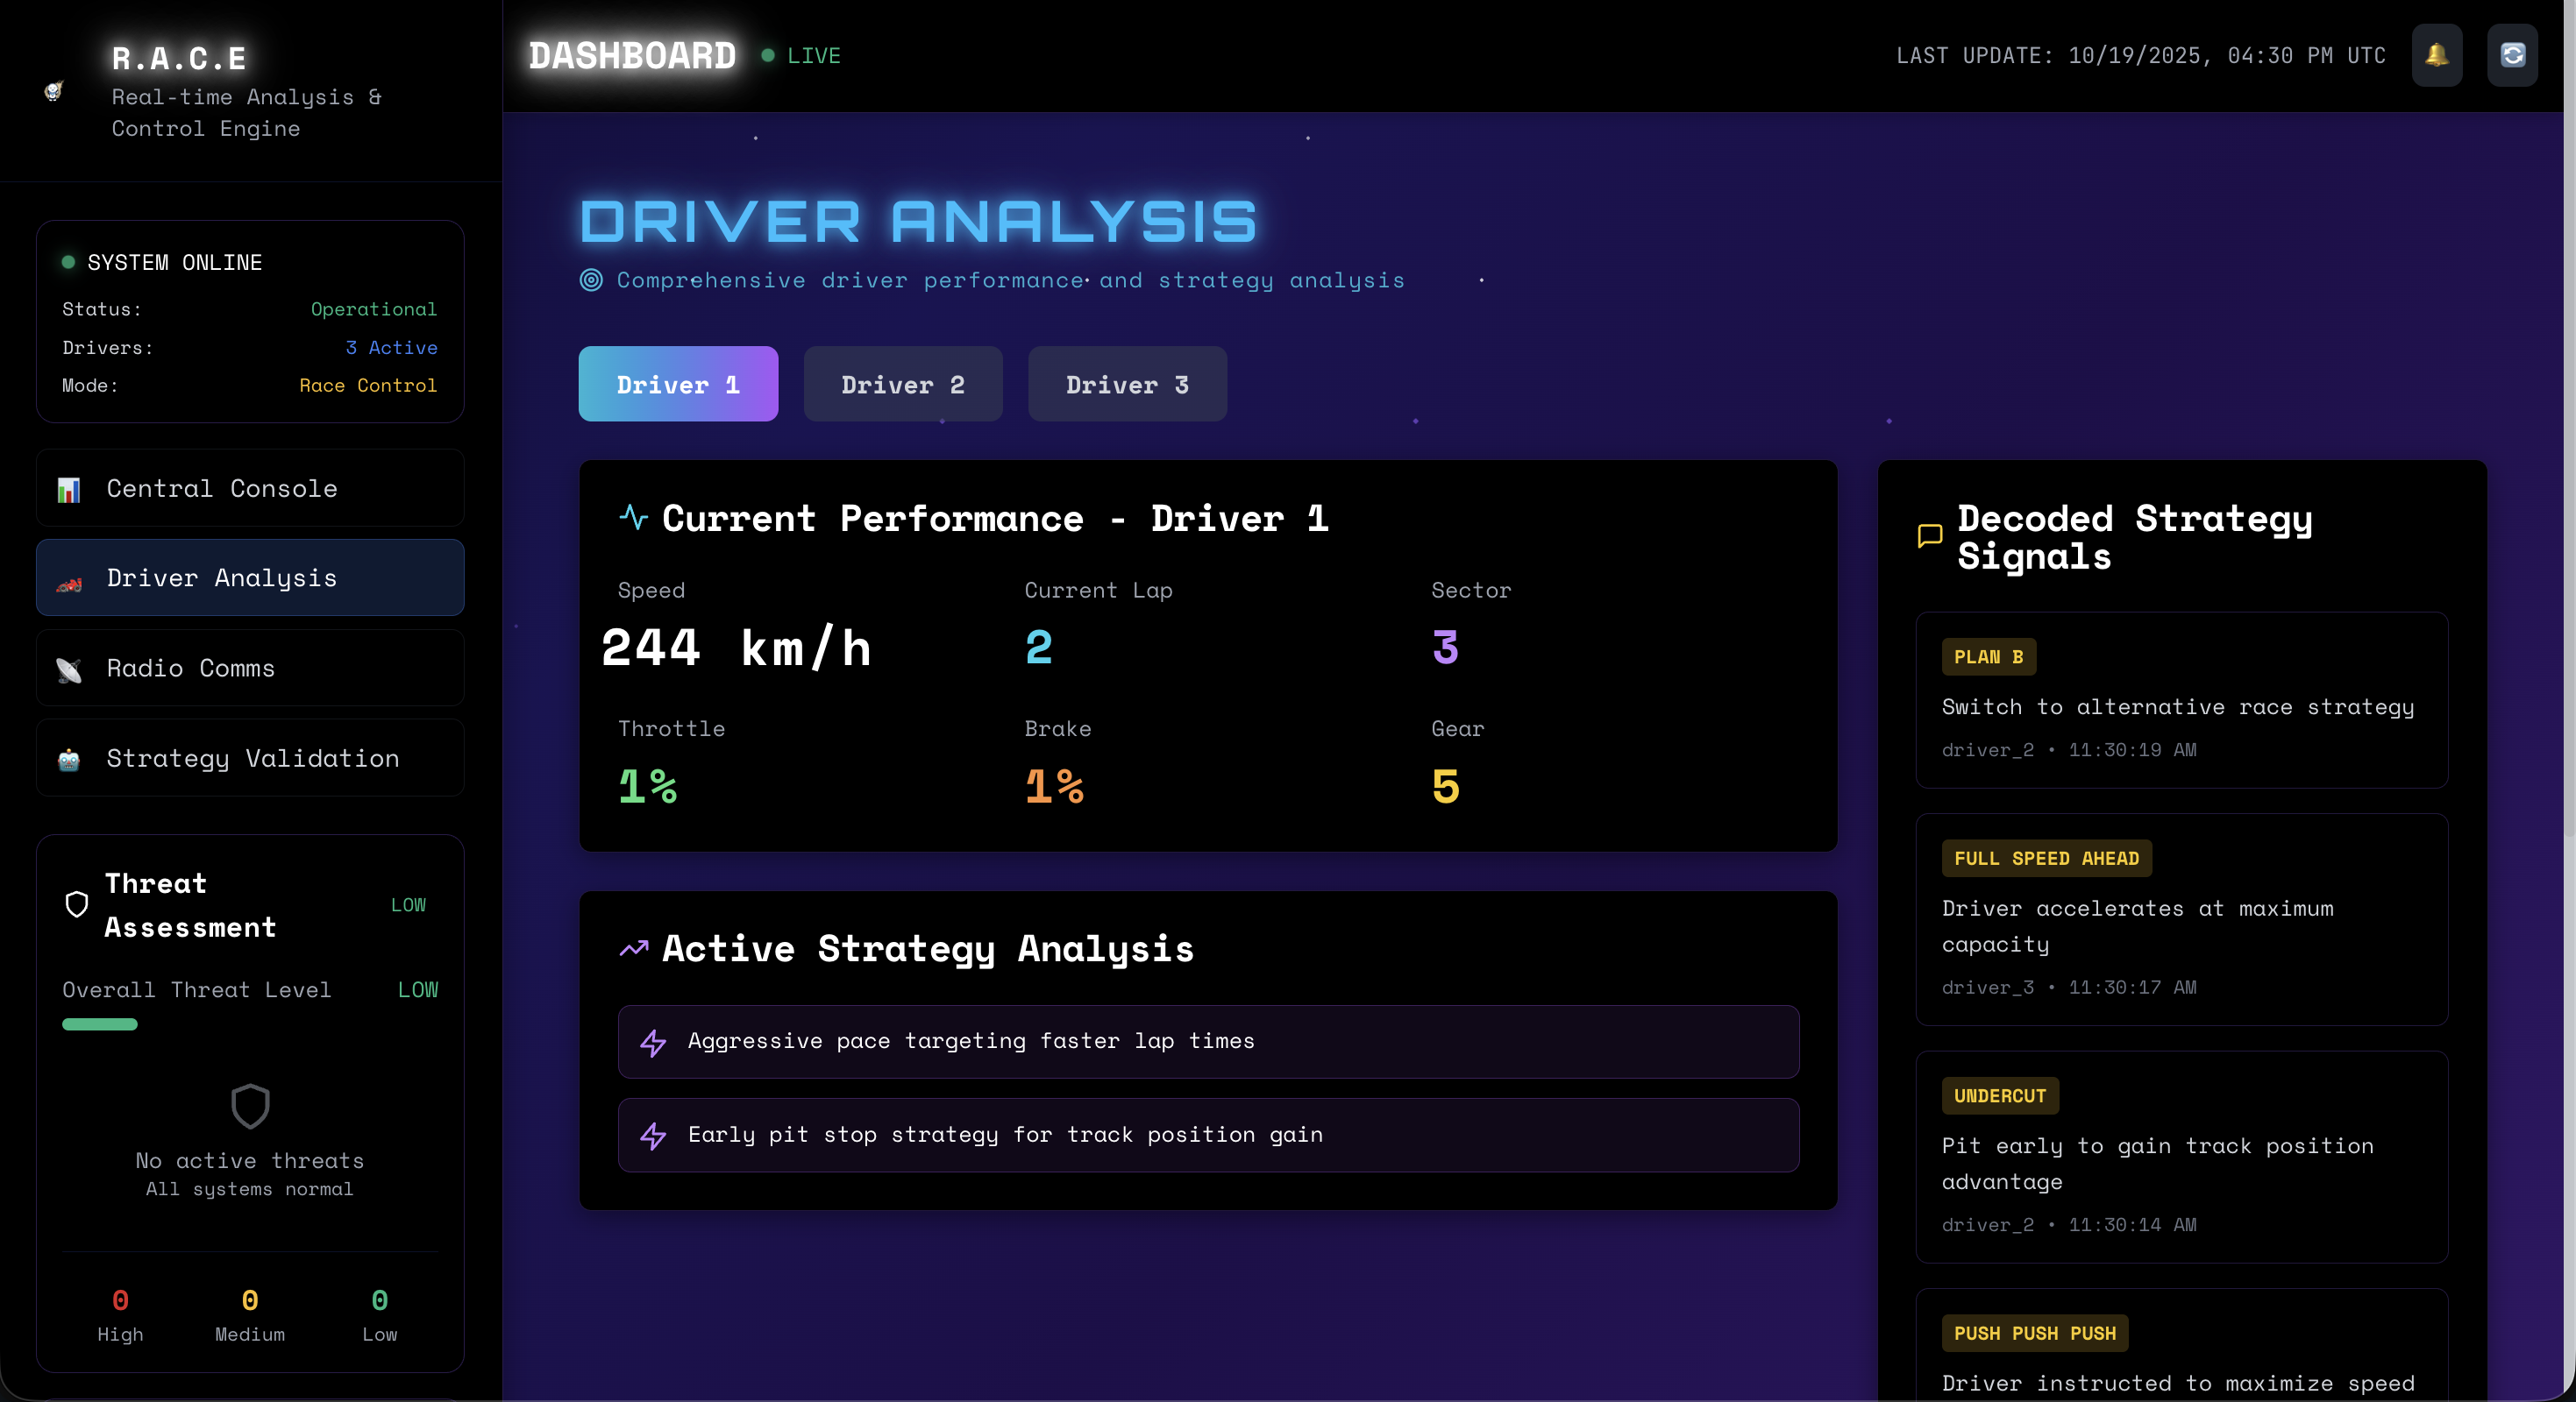
Task: Switch to the Driver 2 tab
Action: click(x=902, y=384)
